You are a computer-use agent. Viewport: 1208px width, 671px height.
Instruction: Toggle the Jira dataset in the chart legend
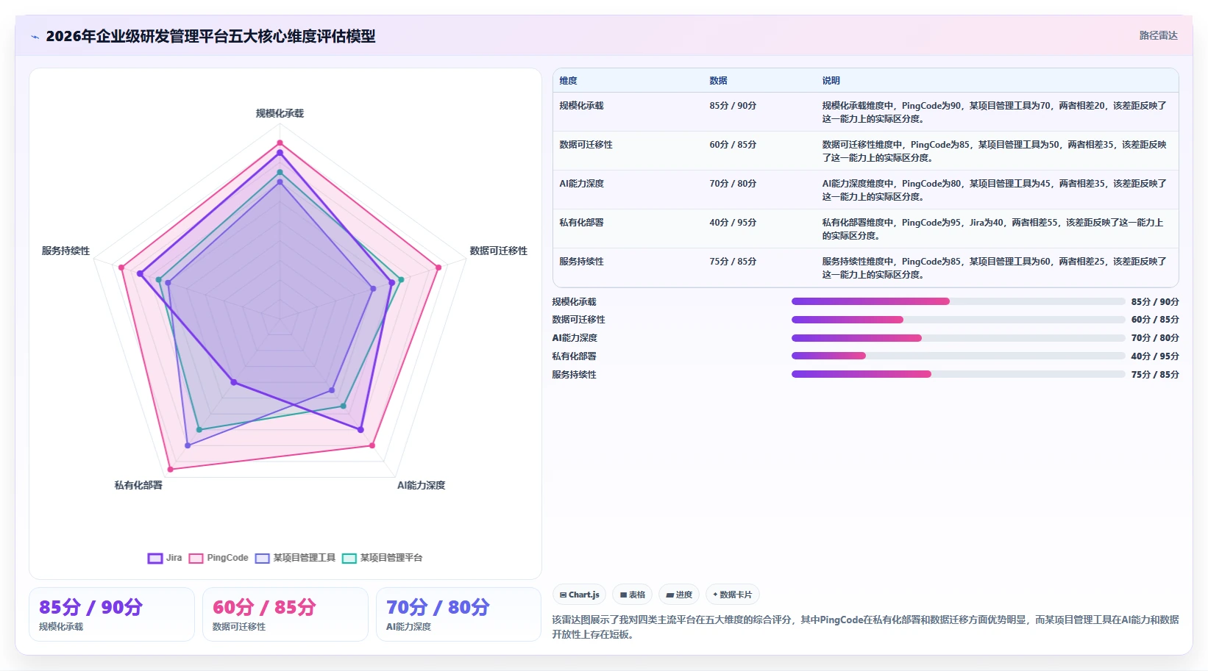165,558
